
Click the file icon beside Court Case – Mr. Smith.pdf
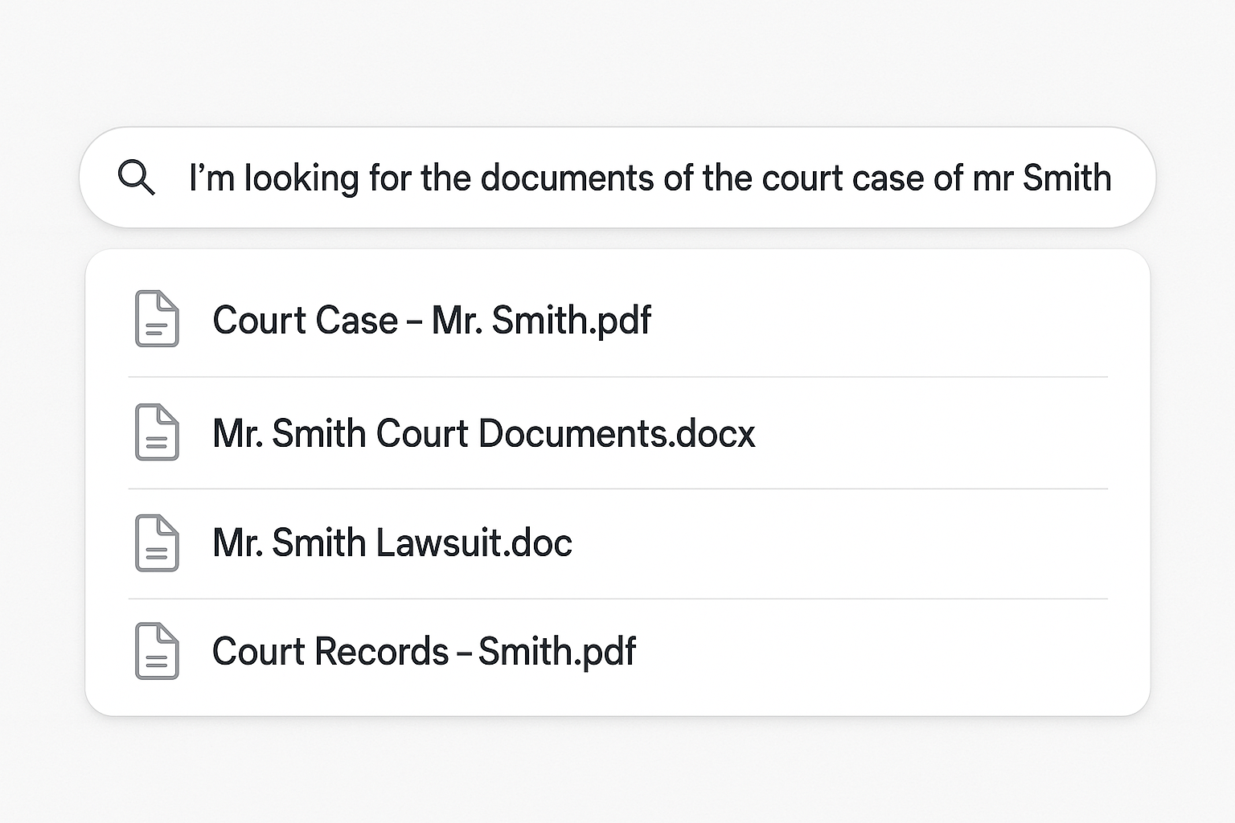(157, 319)
